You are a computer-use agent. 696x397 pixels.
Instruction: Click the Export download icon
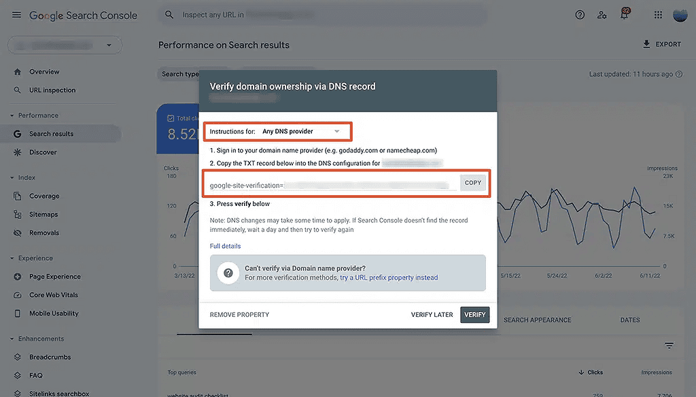click(646, 44)
